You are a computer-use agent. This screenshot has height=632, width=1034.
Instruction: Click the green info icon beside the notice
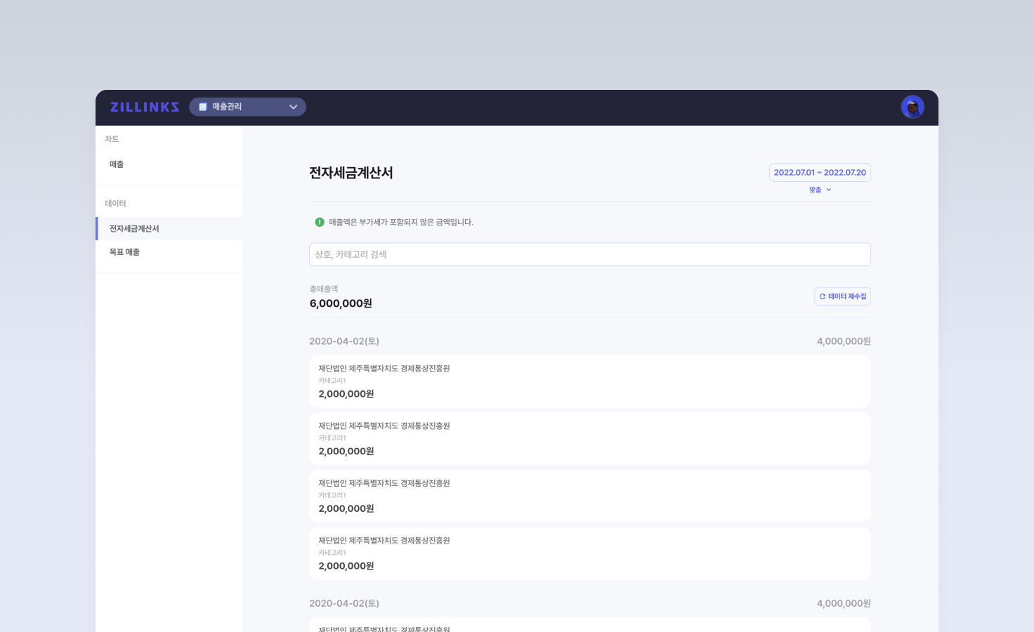[320, 222]
